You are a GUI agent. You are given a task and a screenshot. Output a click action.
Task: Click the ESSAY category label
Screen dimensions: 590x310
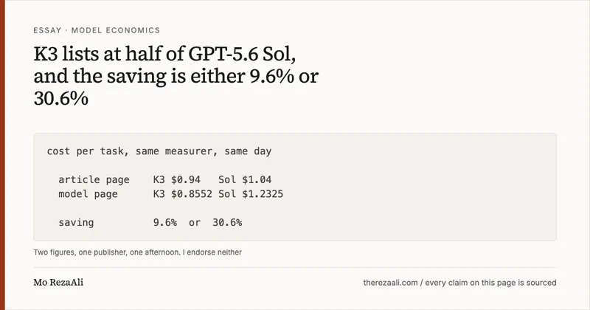(x=47, y=30)
